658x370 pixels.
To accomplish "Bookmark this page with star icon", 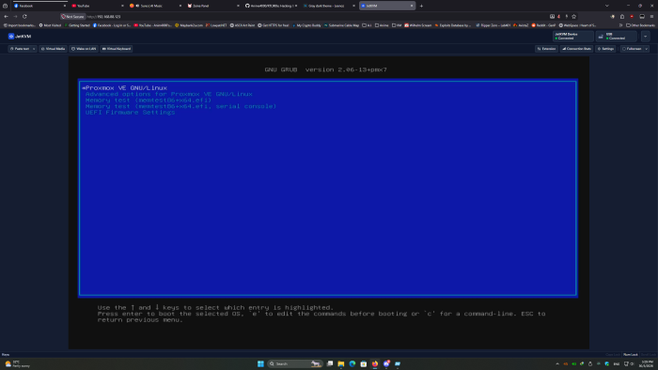I will [574, 16].
